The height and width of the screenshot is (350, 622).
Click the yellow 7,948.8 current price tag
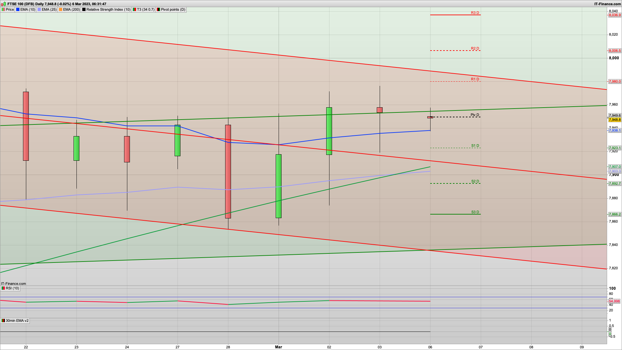(x=615, y=120)
